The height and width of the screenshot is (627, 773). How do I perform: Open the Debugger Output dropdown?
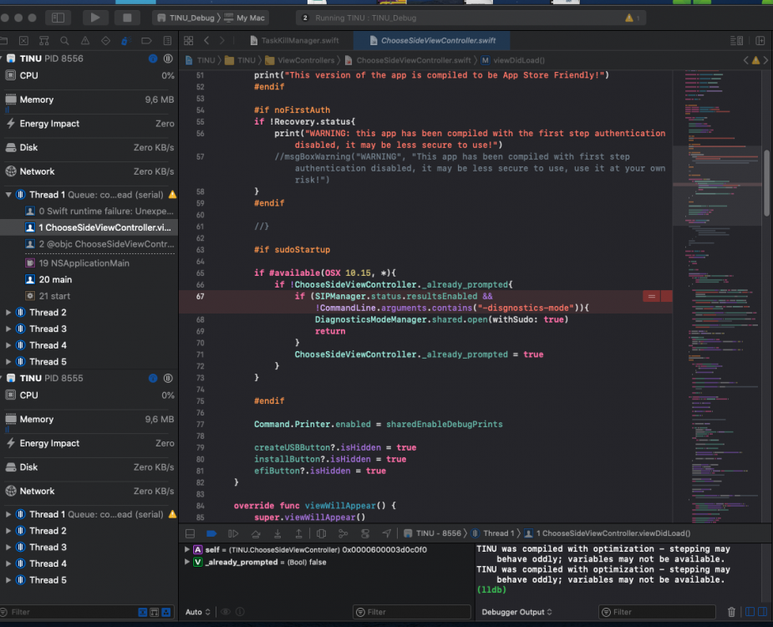pos(516,612)
